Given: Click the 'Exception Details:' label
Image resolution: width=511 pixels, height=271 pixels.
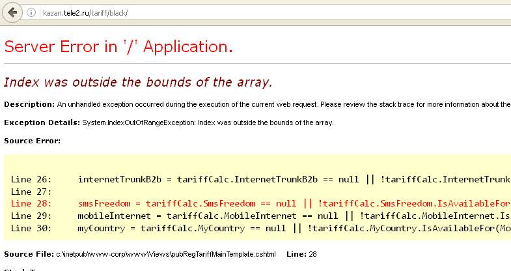Looking at the screenshot, I should [x=42, y=123].
